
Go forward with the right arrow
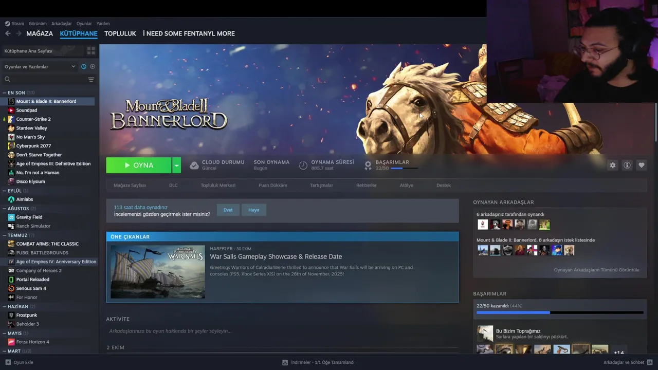[19, 33]
